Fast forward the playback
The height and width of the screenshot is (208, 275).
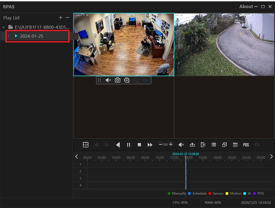tap(150, 145)
